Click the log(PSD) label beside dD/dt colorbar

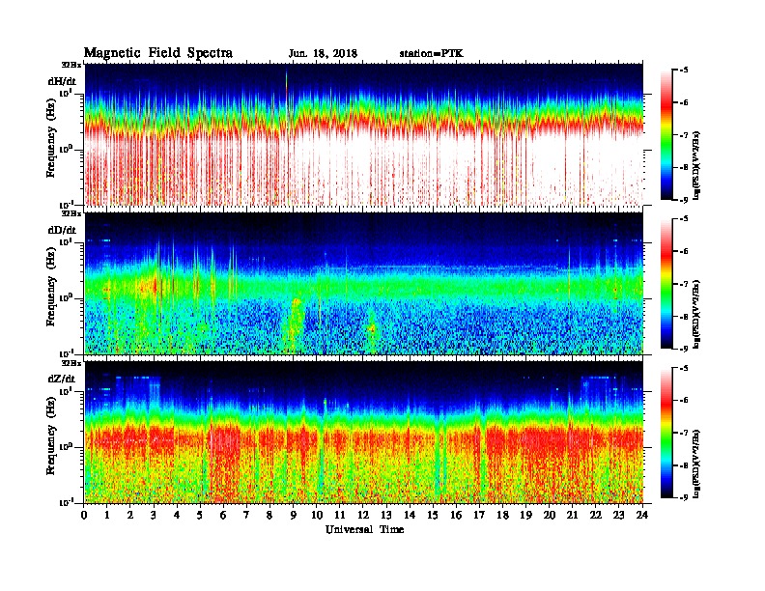(x=696, y=314)
